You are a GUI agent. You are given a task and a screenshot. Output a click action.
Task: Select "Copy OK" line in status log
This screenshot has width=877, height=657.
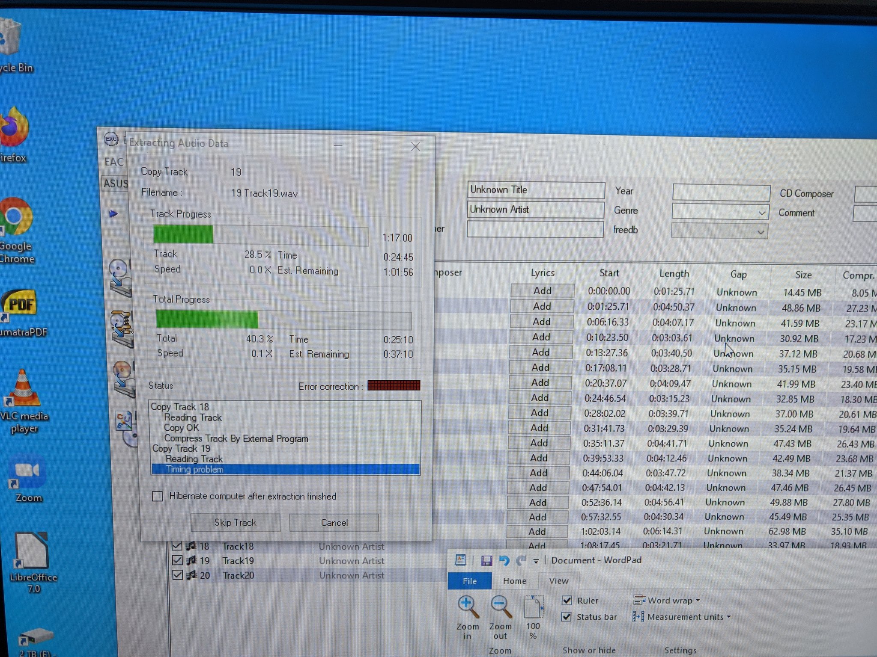[182, 428]
